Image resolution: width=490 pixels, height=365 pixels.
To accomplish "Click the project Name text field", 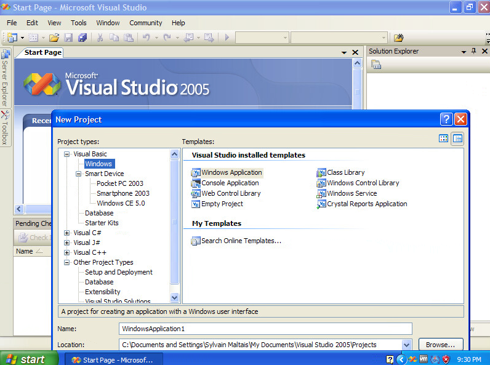I will pyautogui.click(x=265, y=329).
